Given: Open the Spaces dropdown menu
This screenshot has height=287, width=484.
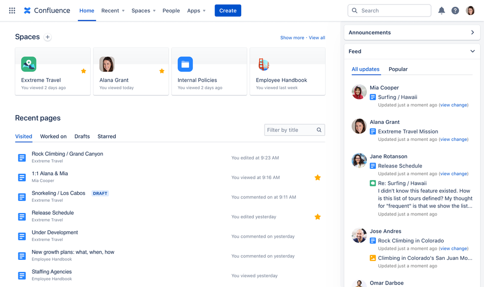Looking at the screenshot, I should point(143,11).
